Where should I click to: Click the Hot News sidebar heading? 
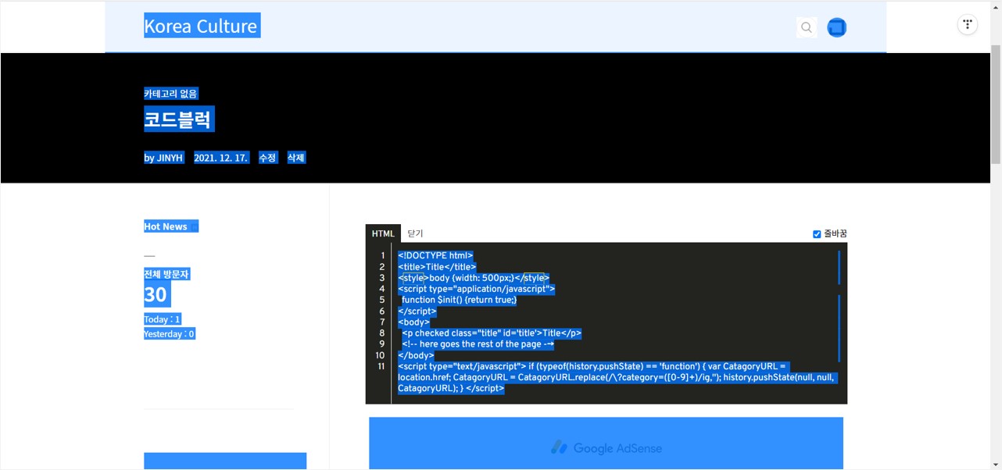click(166, 226)
